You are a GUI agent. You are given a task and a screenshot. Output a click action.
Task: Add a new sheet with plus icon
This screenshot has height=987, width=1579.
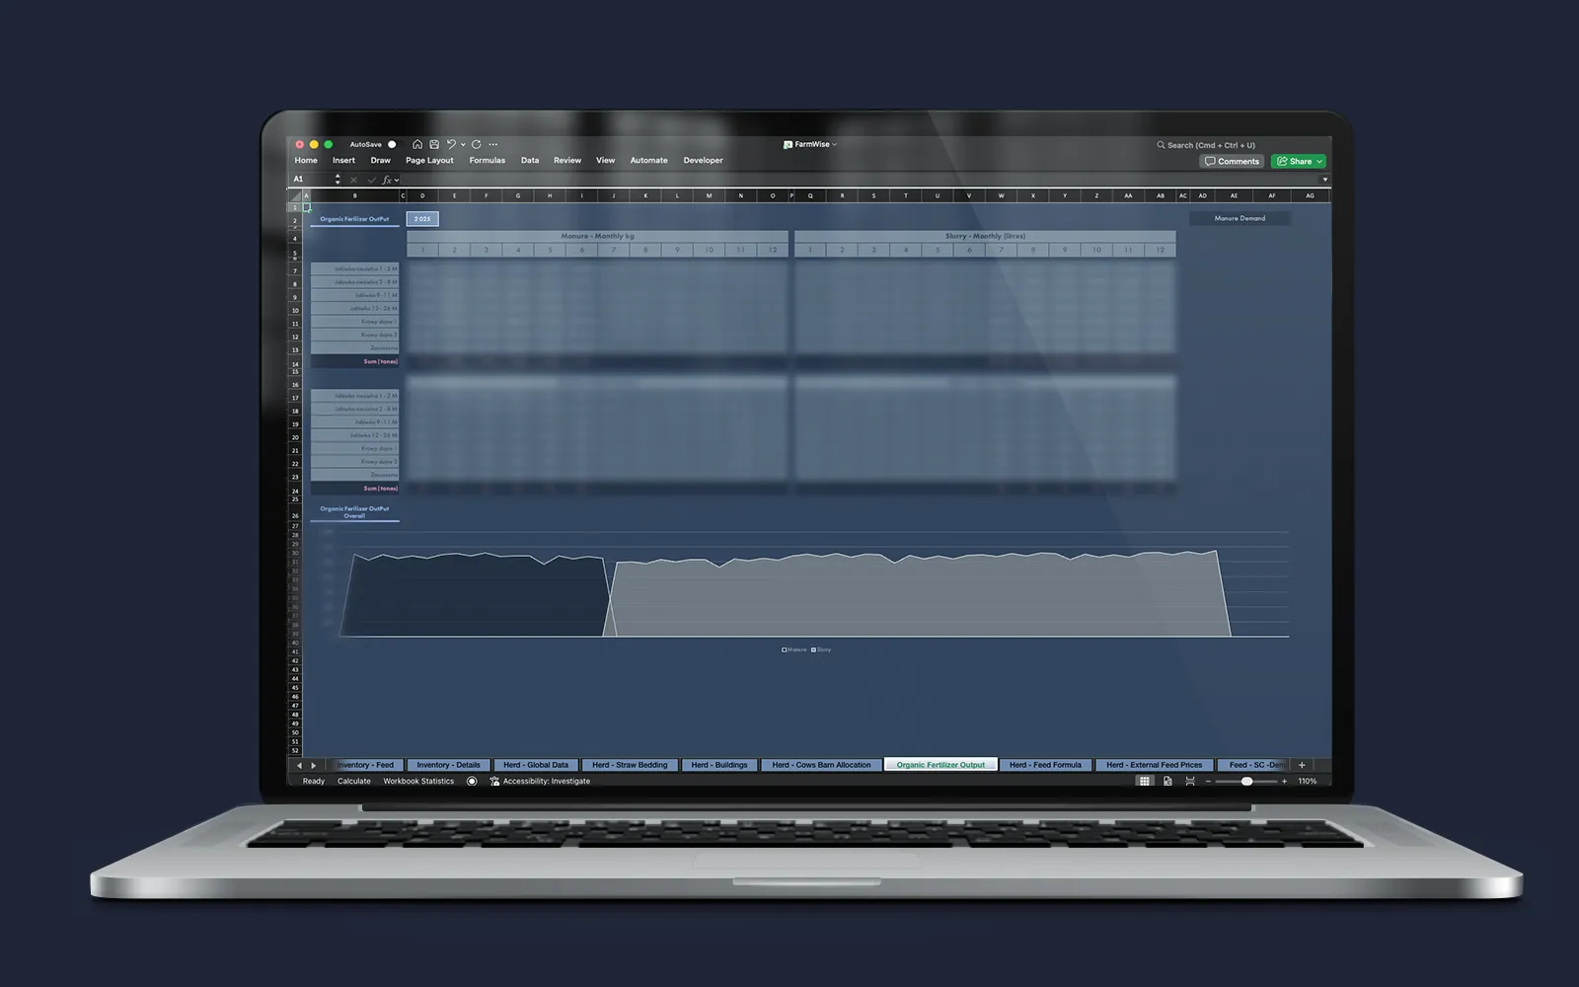[x=1302, y=765]
